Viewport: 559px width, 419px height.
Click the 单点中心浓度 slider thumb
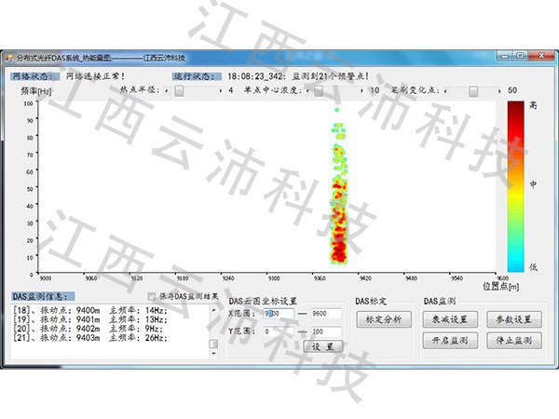click(x=319, y=91)
